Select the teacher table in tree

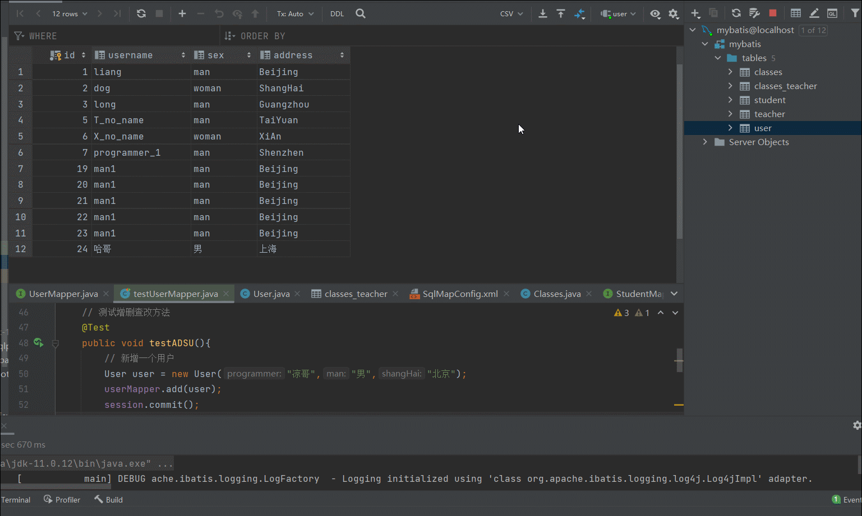[x=769, y=114]
